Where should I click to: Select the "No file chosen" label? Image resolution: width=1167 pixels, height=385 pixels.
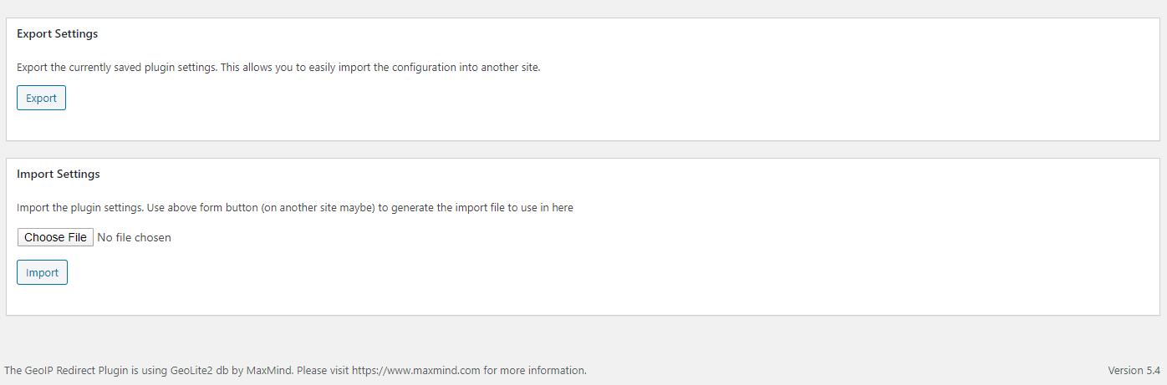point(135,237)
